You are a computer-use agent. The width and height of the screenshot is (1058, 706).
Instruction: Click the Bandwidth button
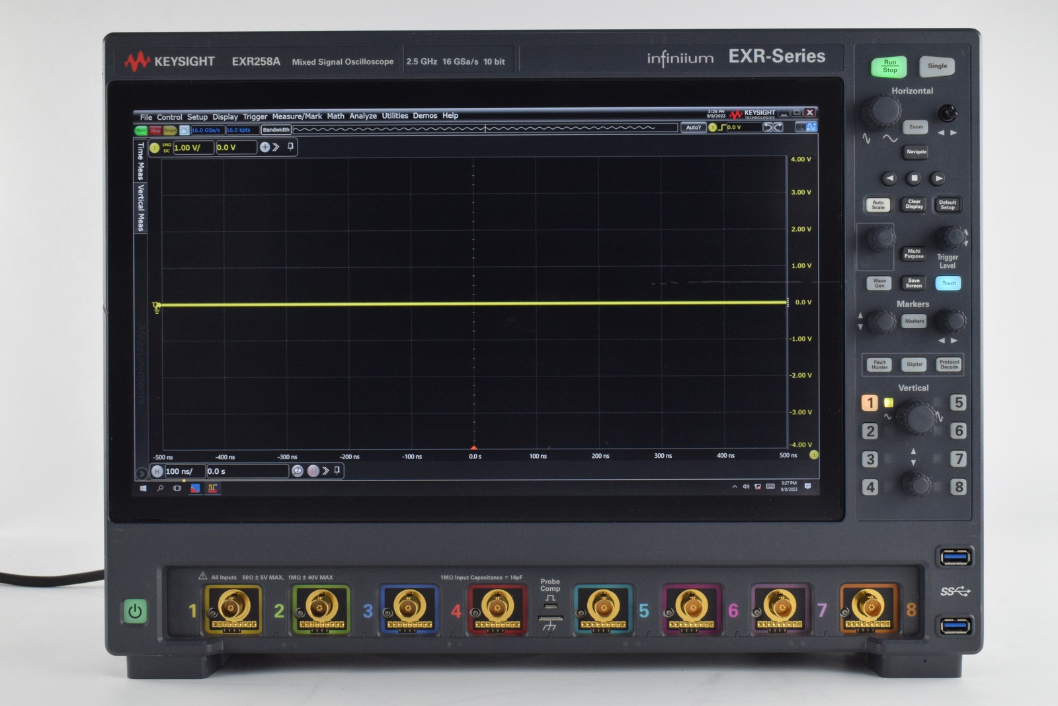click(x=276, y=130)
